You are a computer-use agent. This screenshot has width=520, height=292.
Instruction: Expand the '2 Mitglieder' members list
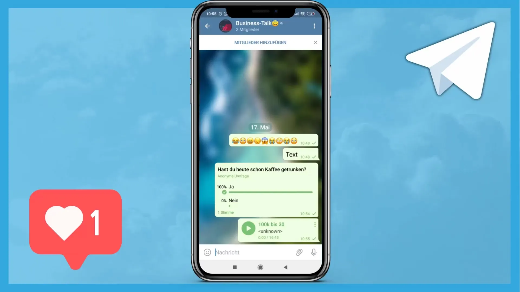pyautogui.click(x=248, y=29)
